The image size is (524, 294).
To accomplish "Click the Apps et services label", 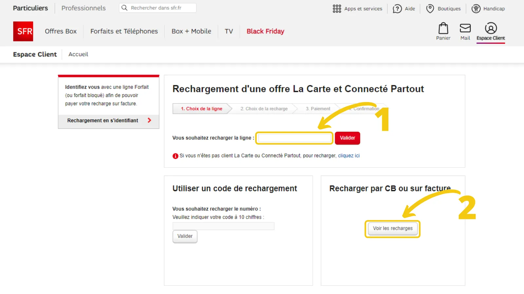I will coord(363,9).
